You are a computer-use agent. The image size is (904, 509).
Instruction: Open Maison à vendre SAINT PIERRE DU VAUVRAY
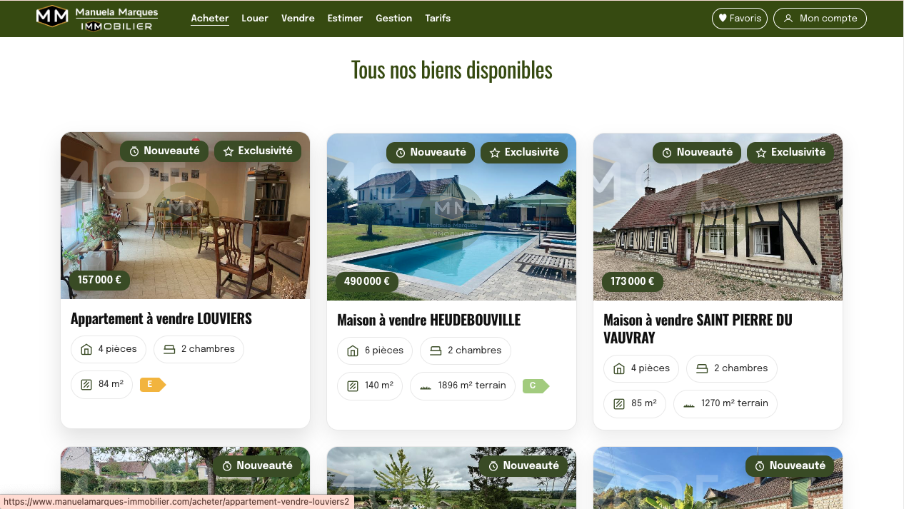point(697,328)
